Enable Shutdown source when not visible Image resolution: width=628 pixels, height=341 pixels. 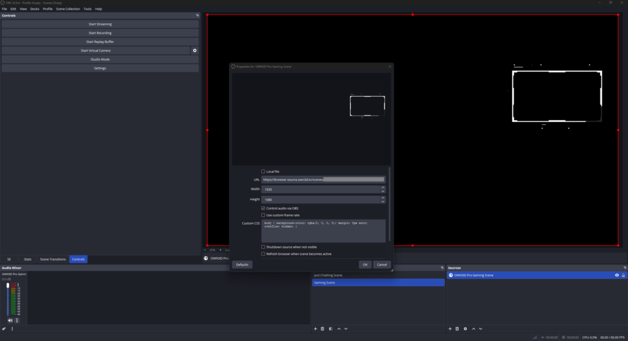[264, 247]
